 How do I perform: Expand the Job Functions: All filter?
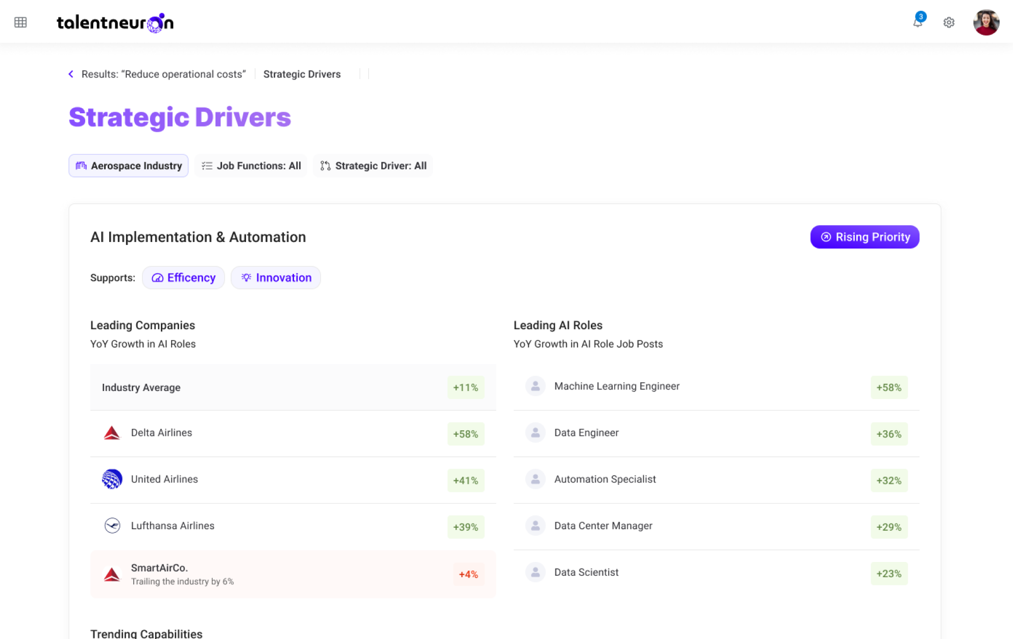(x=251, y=166)
